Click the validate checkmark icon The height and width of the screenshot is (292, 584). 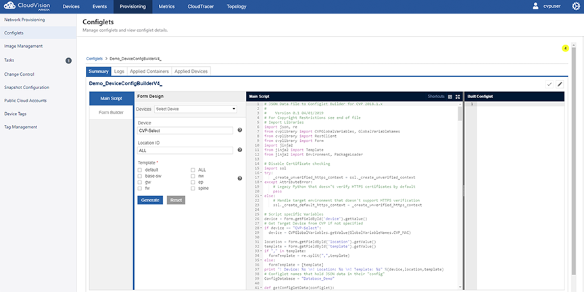[x=549, y=84]
